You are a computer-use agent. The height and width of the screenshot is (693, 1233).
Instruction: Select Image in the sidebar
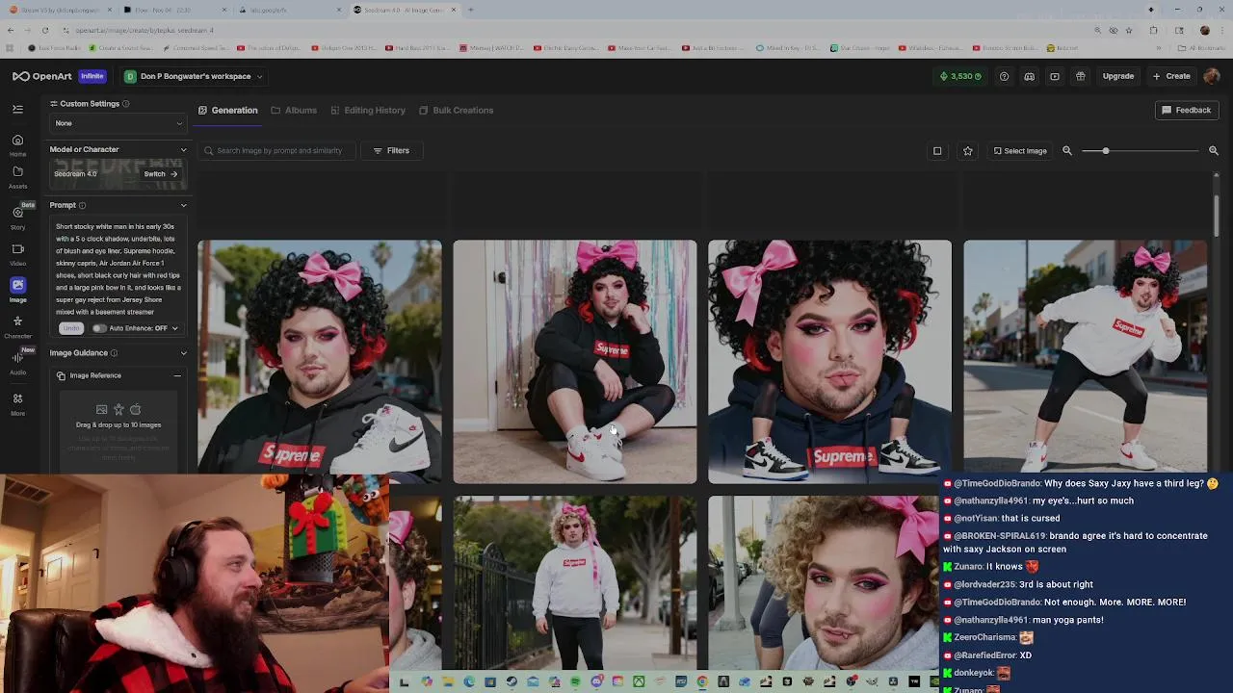(x=17, y=290)
